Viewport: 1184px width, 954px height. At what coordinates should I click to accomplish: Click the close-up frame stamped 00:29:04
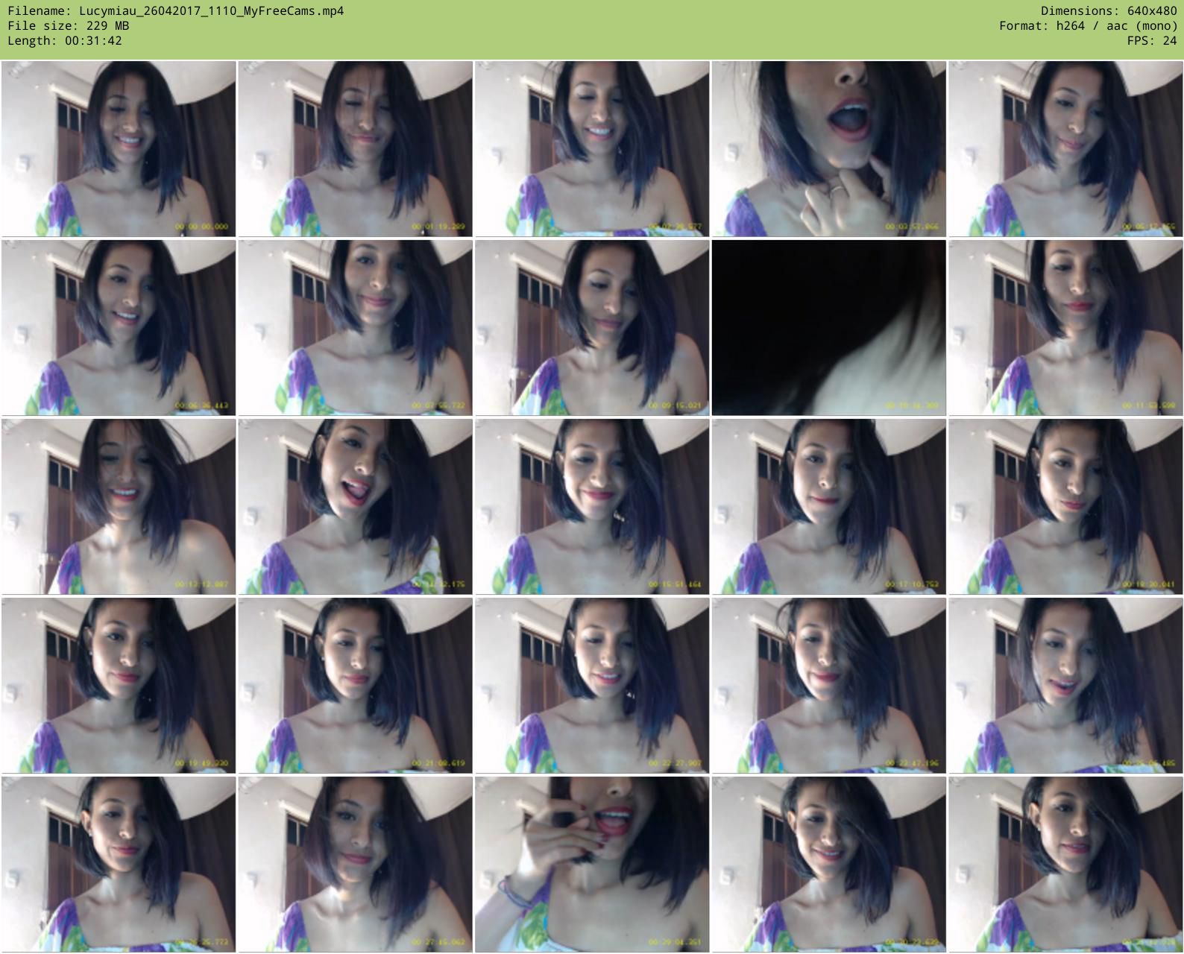click(x=592, y=865)
